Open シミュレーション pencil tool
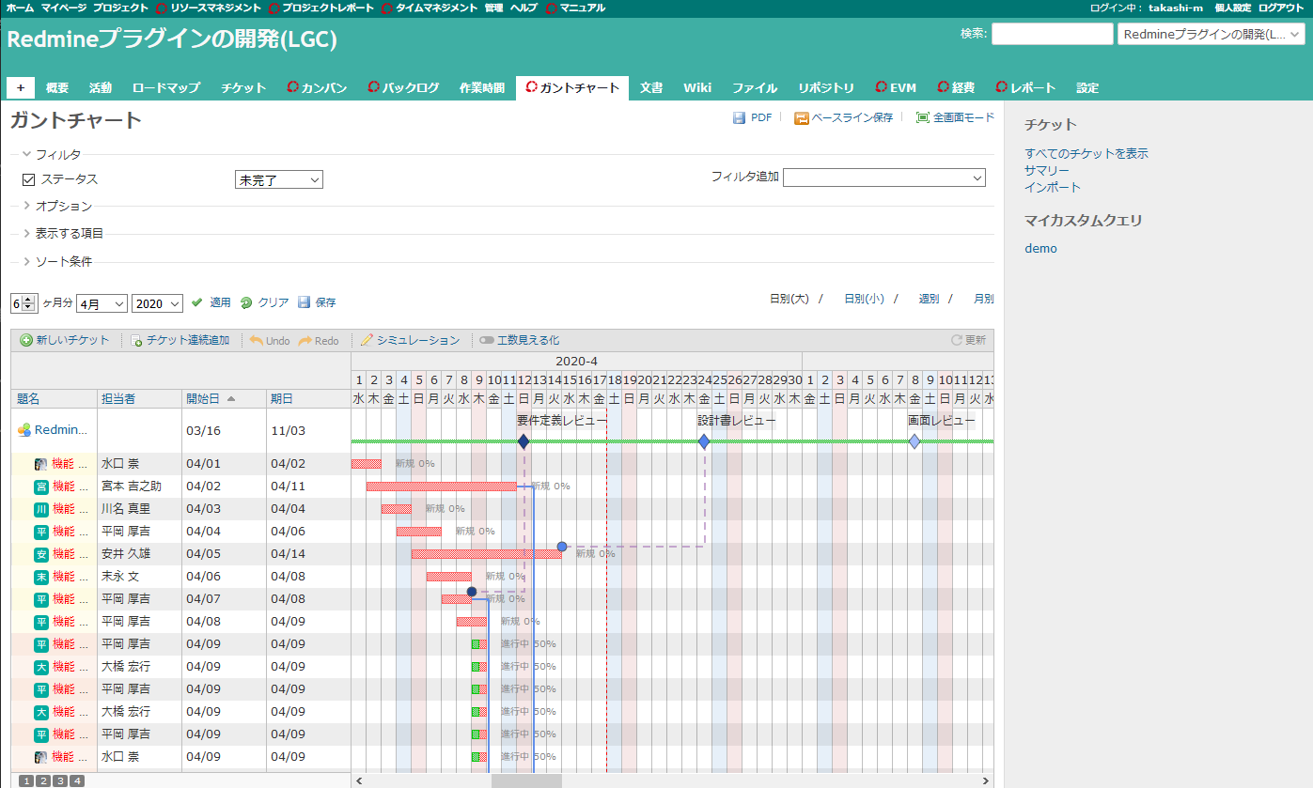This screenshot has height=788, width=1313. [367, 340]
